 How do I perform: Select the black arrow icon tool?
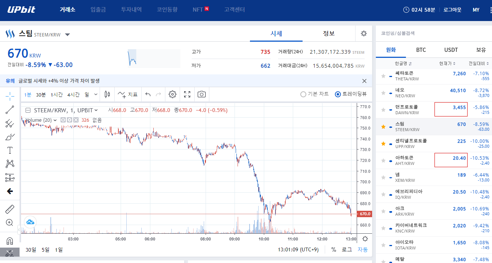10,191
